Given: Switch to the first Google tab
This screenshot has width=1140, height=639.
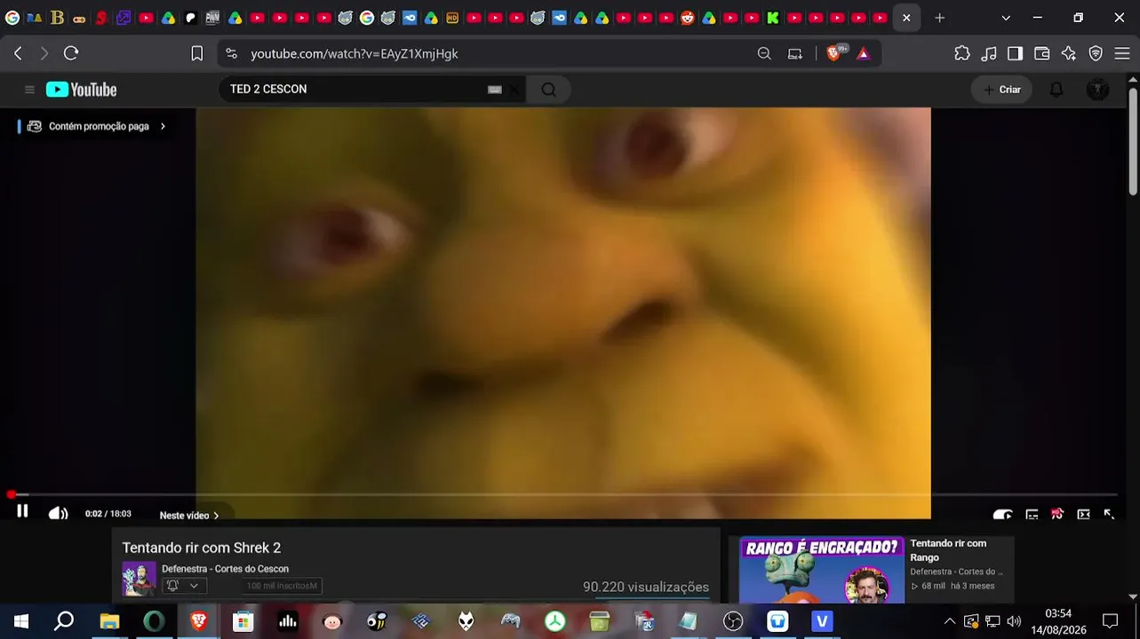Looking at the screenshot, I should coord(12,18).
